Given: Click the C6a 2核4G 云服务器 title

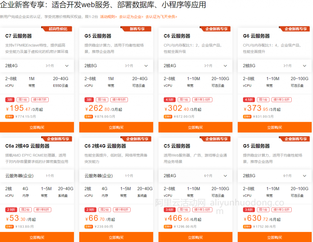Looking at the screenshot, I should (27, 146).
